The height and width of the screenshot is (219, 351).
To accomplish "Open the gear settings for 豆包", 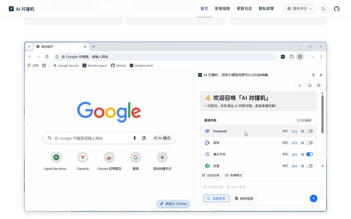I will 302,143.
